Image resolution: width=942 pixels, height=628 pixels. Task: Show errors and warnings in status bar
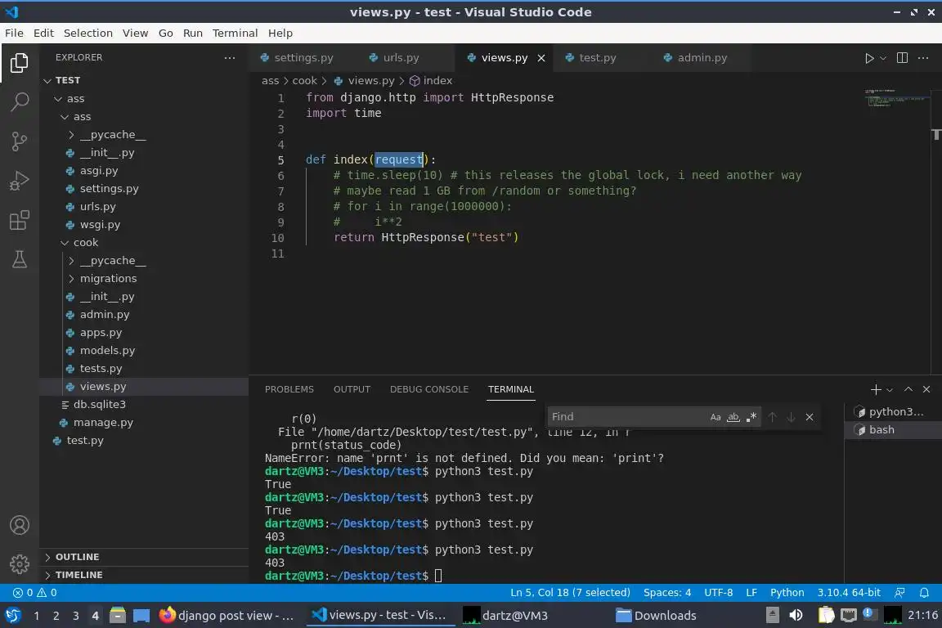35,593
